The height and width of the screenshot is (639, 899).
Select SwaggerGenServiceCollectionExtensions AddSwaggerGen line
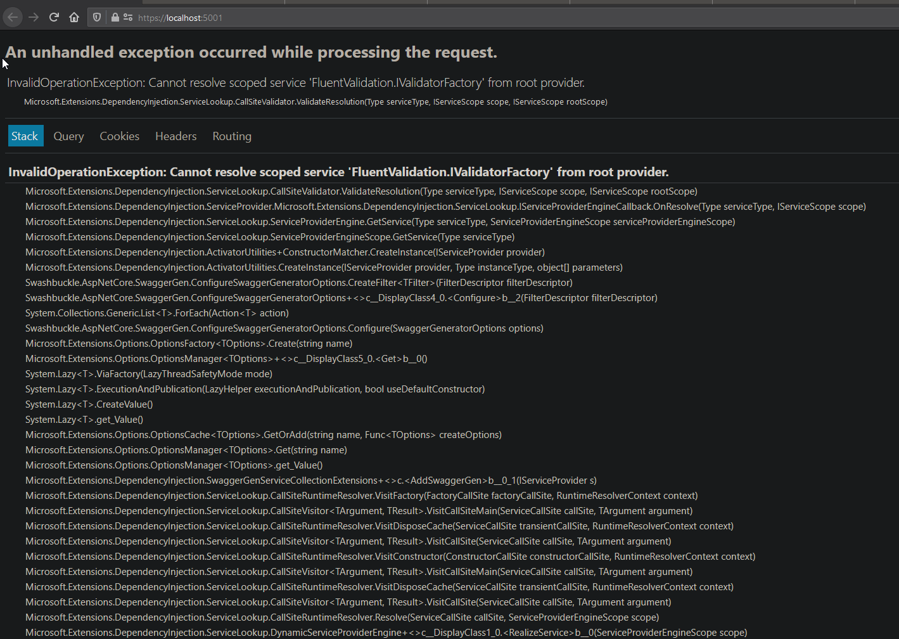point(311,481)
